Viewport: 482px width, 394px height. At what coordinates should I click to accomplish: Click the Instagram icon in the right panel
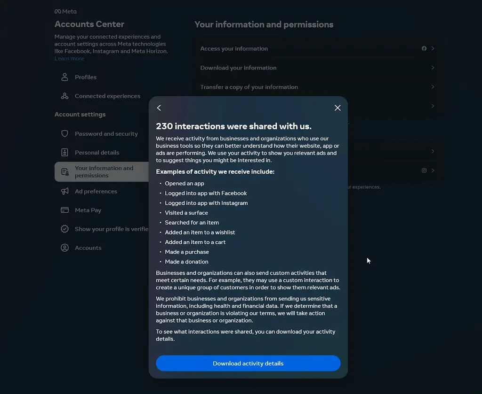[x=424, y=170]
